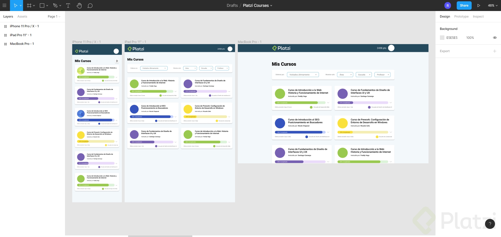This screenshot has width=501, height=237.
Task: Click the white profile circle in iPhone header
Action: 116,51
